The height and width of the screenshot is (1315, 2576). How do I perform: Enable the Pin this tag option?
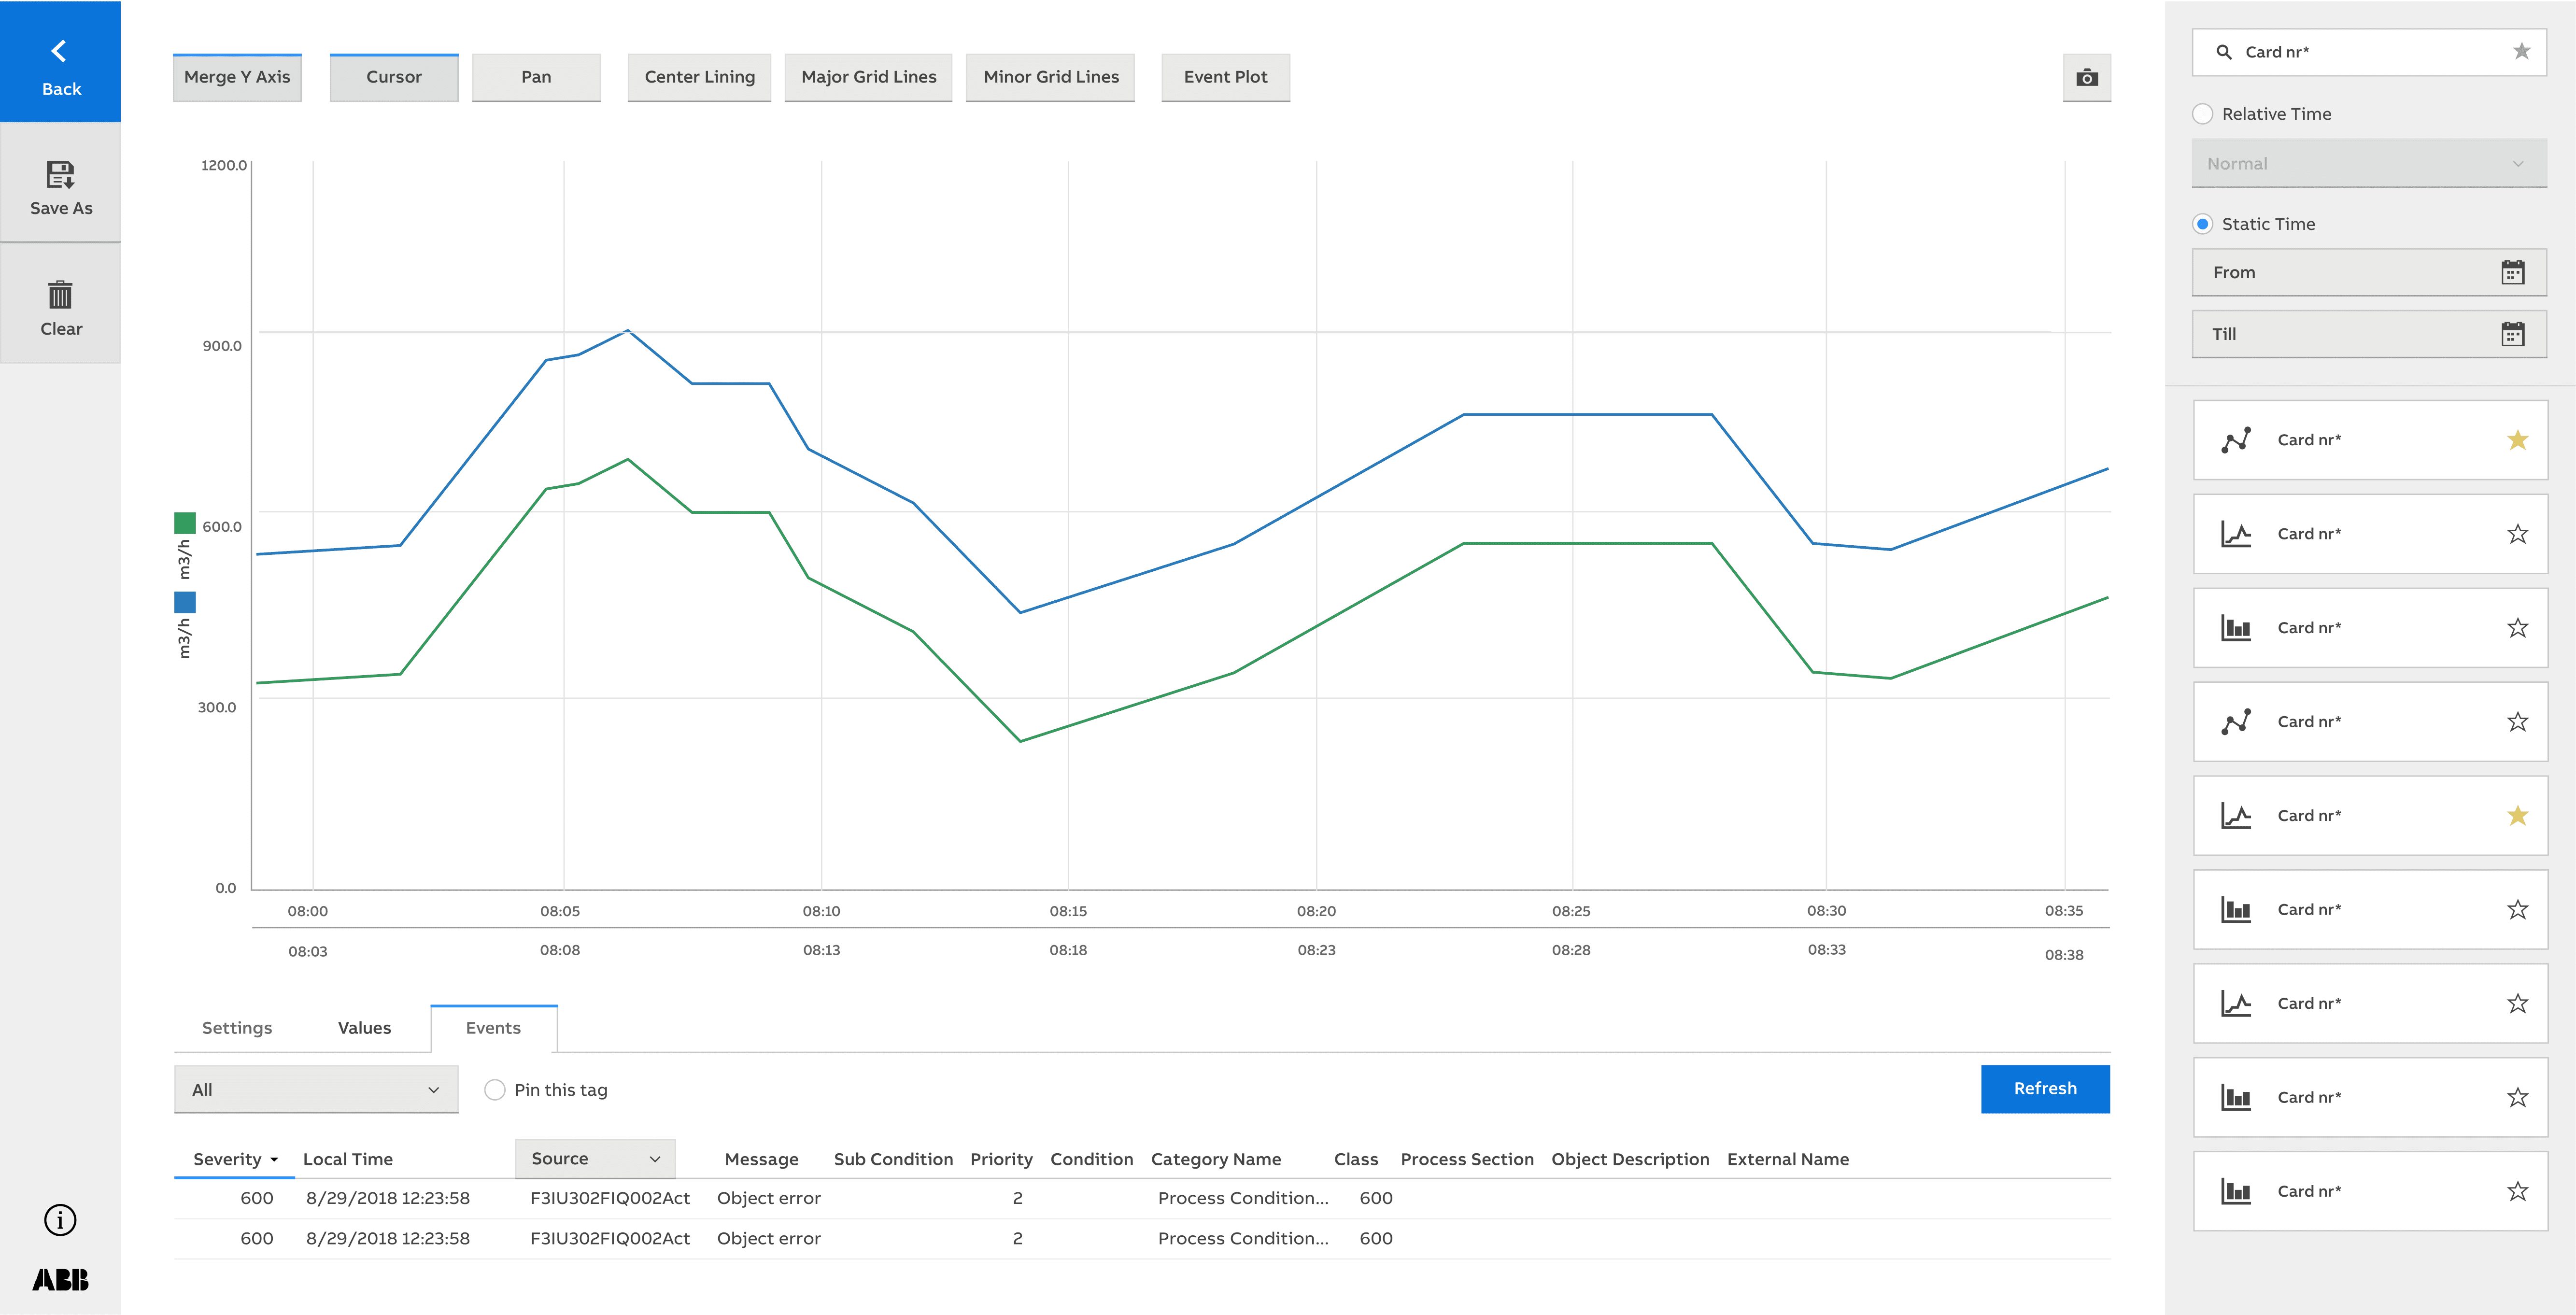(494, 1090)
